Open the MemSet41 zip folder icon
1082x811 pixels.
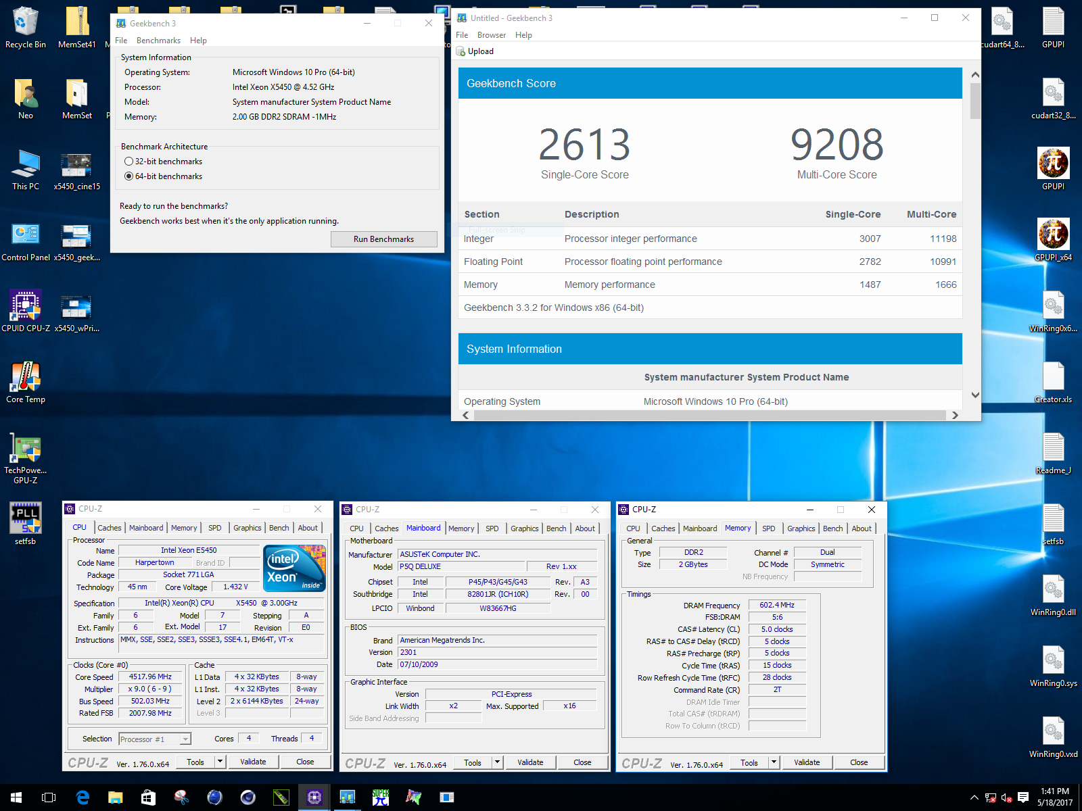76,28
